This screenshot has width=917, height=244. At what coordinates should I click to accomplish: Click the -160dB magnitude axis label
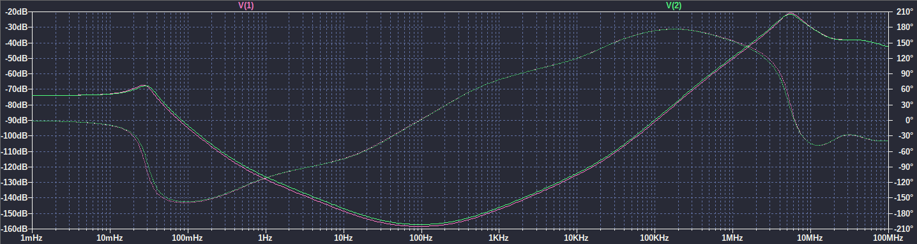pyautogui.click(x=15, y=229)
